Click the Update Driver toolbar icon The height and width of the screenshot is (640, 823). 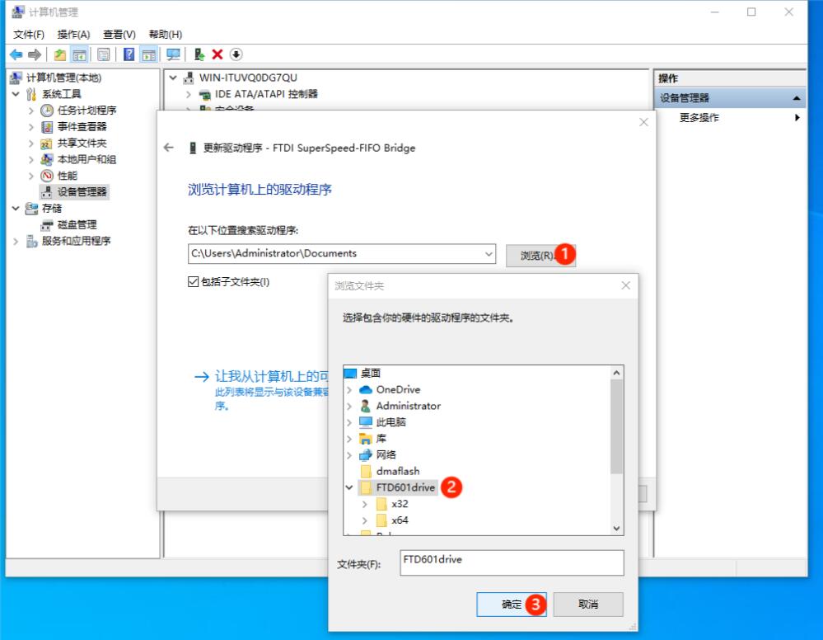199,55
